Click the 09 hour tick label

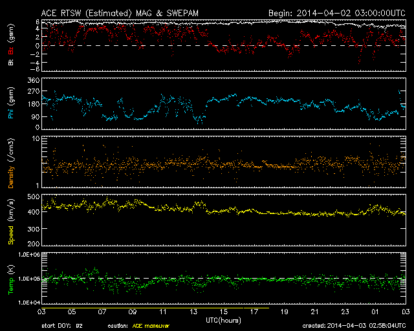pos(132,312)
